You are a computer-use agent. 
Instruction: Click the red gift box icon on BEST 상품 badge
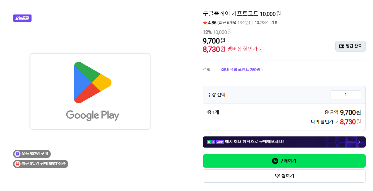(17, 164)
